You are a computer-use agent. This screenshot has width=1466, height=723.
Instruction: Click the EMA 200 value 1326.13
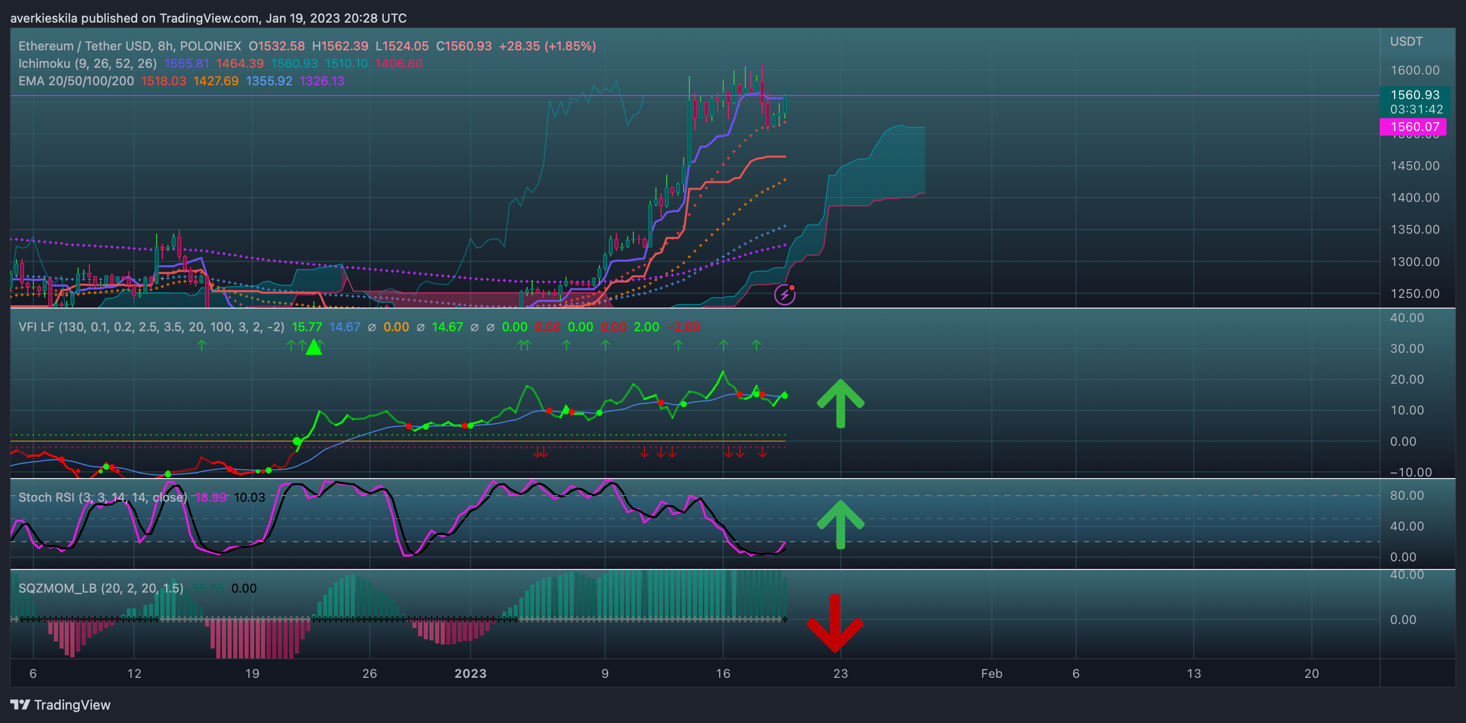(x=322, y=81)
